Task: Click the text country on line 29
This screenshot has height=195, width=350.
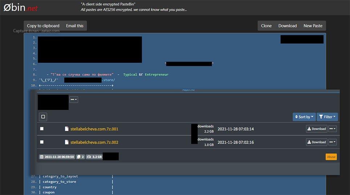Action: click(49, 187)
